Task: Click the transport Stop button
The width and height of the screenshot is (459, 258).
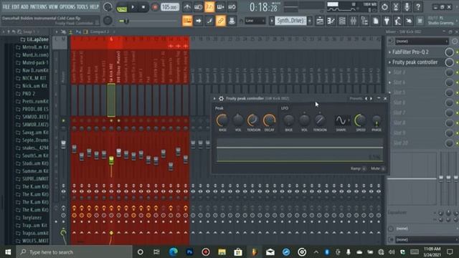Action: pyautogui.click(x=143, y=7)
